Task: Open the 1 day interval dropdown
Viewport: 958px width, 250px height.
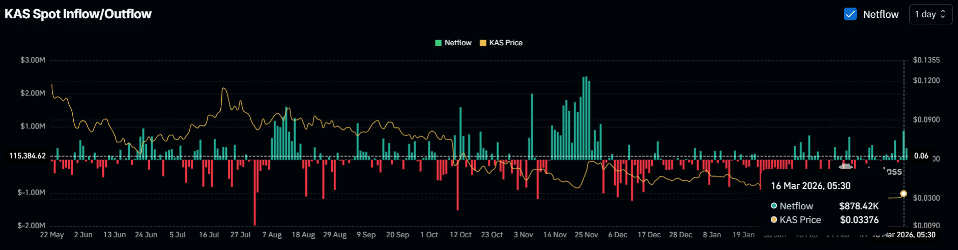Action: (x=930, y=14)
